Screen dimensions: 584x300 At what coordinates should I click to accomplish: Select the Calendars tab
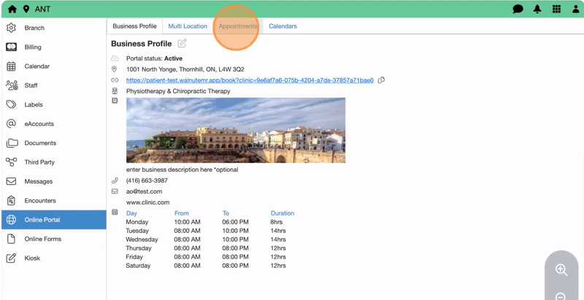(x=283, y=26)
